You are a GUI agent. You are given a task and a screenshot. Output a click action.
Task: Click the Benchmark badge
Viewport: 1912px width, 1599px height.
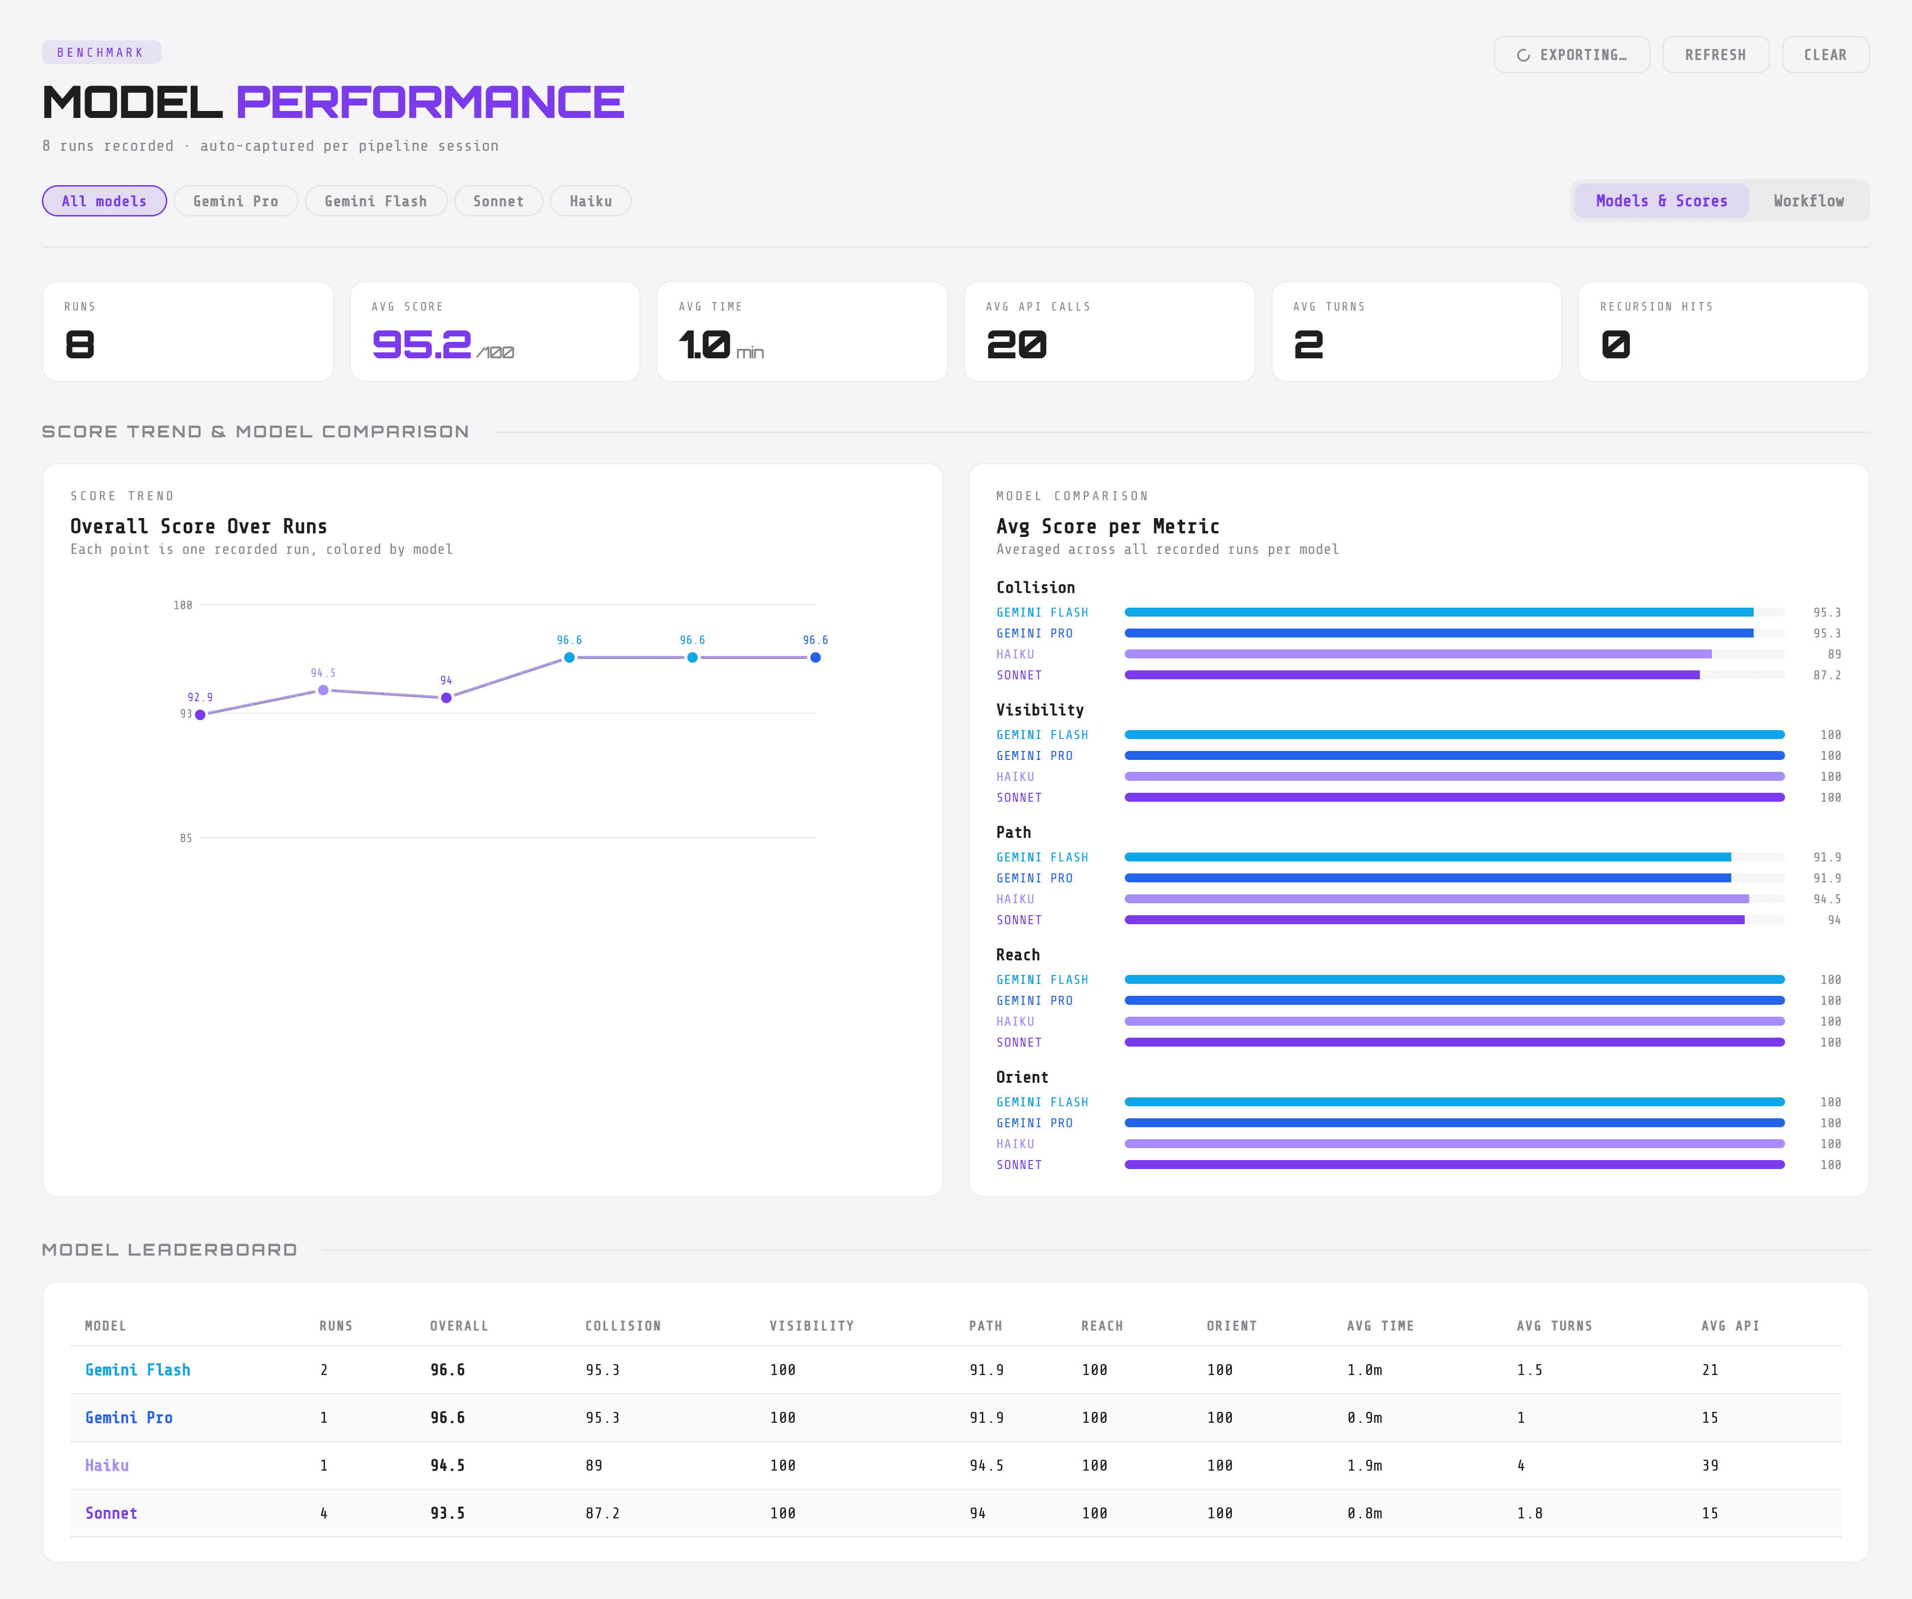pyautogui.click(x=101, y=52)
